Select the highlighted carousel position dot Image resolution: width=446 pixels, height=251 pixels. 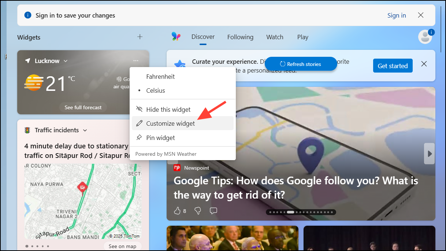coord(290,212)
